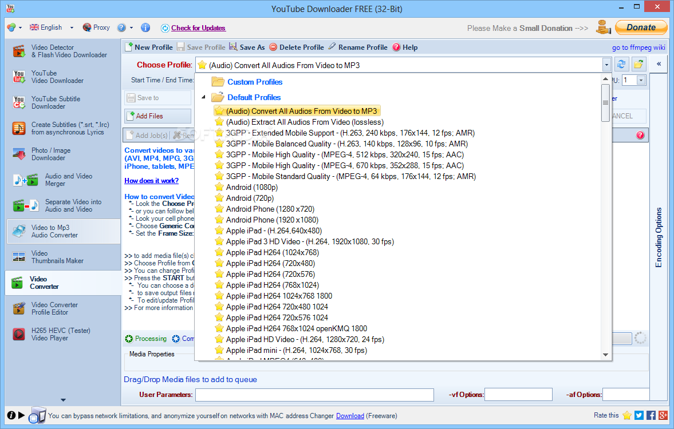Collapse the Encoding Options side panel
Viewport: 674px width, 429px height.
tap(659, 65)
